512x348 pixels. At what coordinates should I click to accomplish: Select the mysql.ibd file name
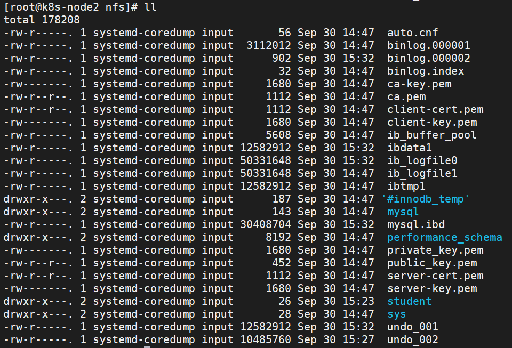(415, 225)
